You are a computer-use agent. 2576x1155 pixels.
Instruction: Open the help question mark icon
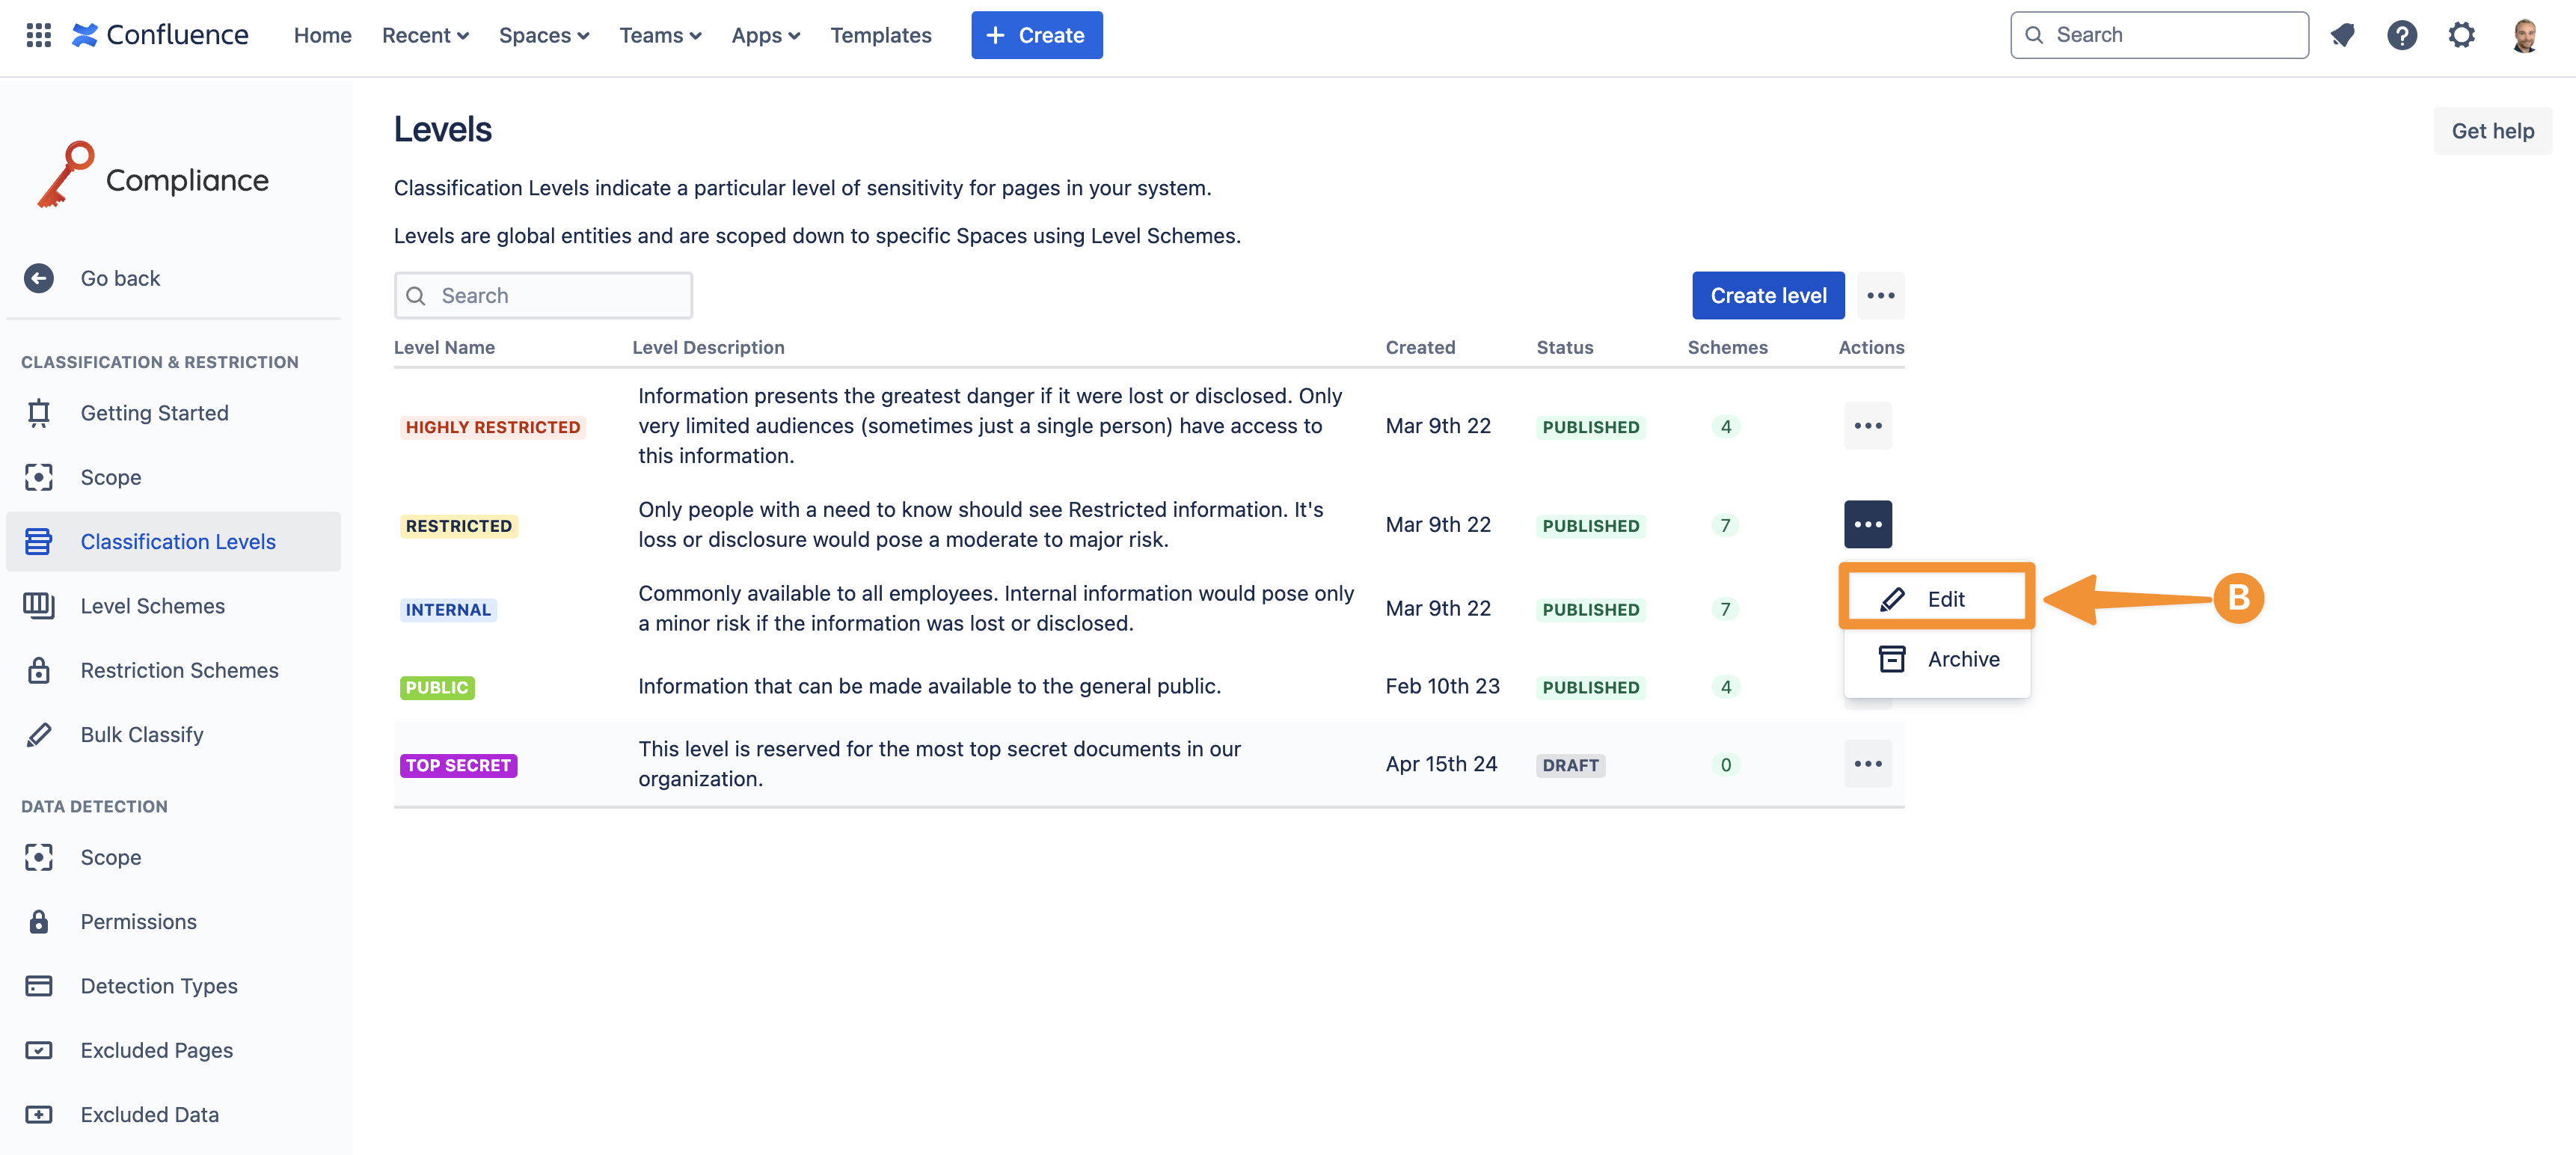2401,35
